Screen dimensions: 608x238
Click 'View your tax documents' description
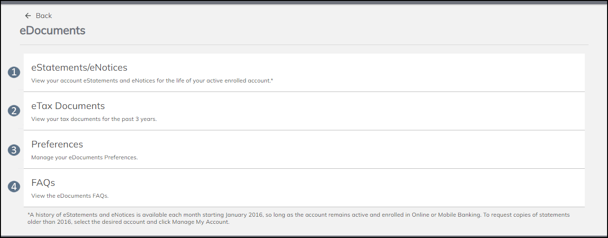94,119
